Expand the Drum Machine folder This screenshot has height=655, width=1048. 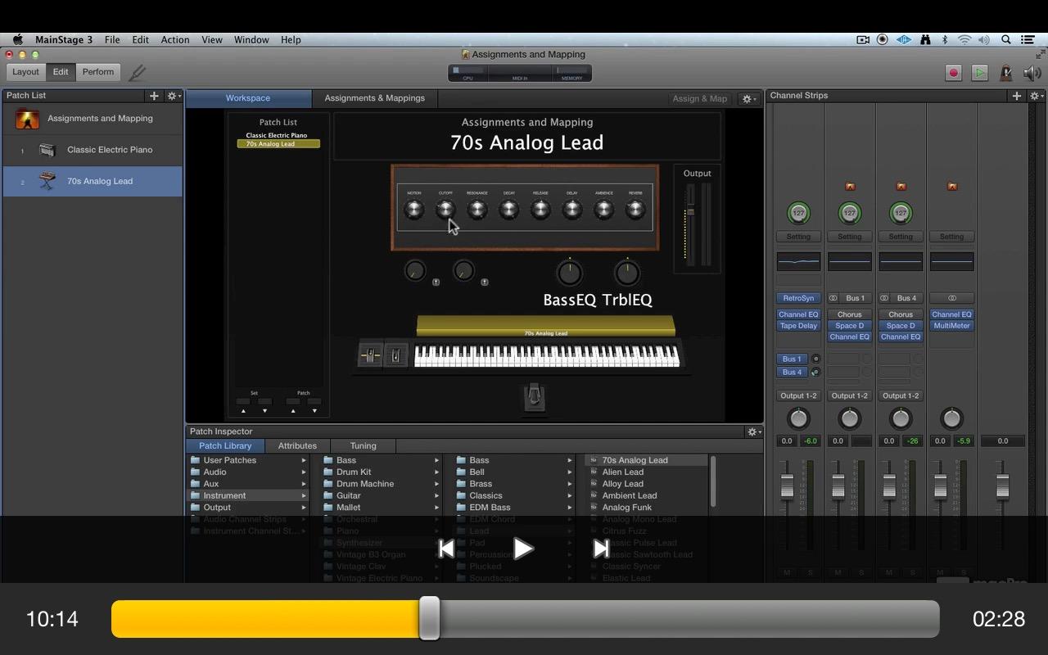436,484
